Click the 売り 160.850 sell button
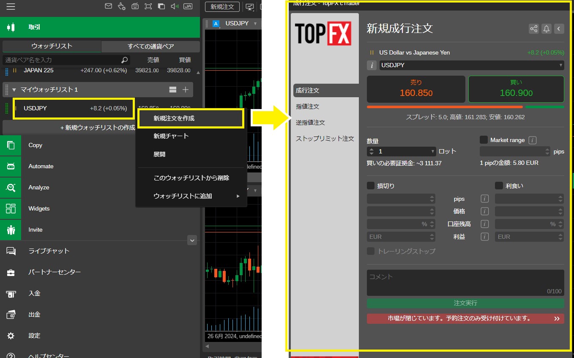This screenshot has width=574, height=358. [416, 89]
